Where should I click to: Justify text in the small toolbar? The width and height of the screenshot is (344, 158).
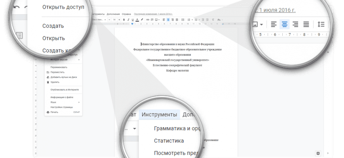coord(177,20)
